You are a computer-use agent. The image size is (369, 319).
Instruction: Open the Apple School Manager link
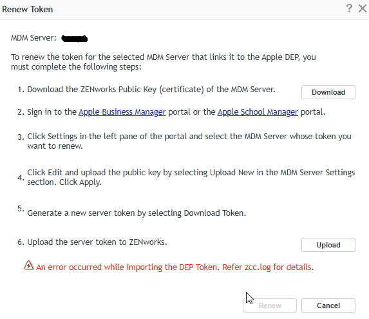point(258,112)
